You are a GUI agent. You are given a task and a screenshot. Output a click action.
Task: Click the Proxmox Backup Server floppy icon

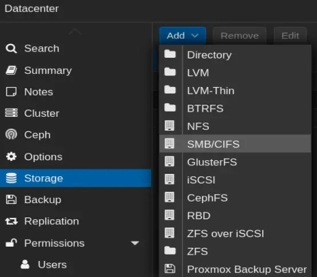(170, 269)
